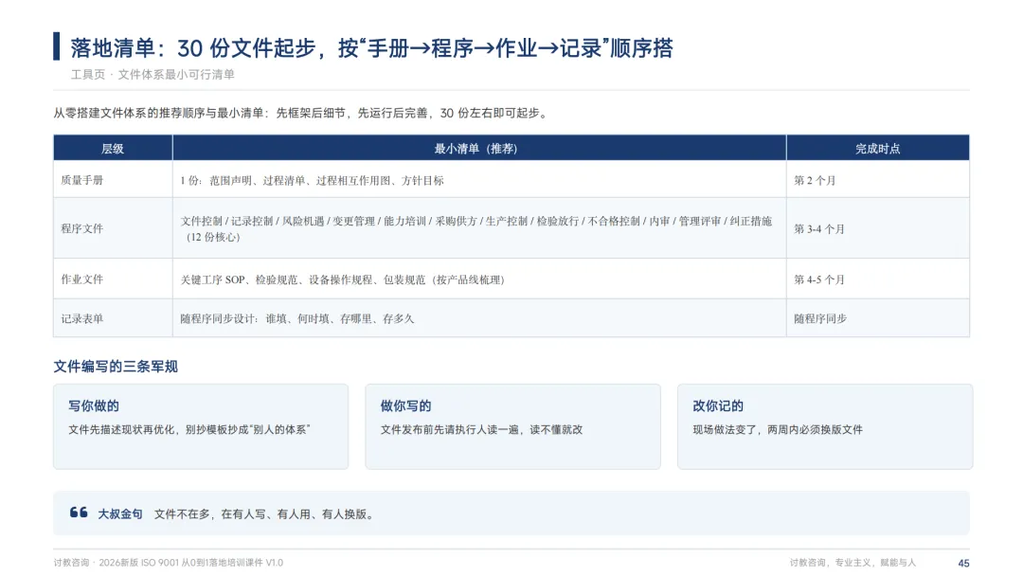Select the text starting 文件先描述现状再优化
This screenshot has height=576, width=1023.
[x=189, y=429]
